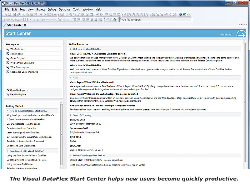Click the Save toolbar icon
The image size is (250, 187).
[x=15, y=14]
